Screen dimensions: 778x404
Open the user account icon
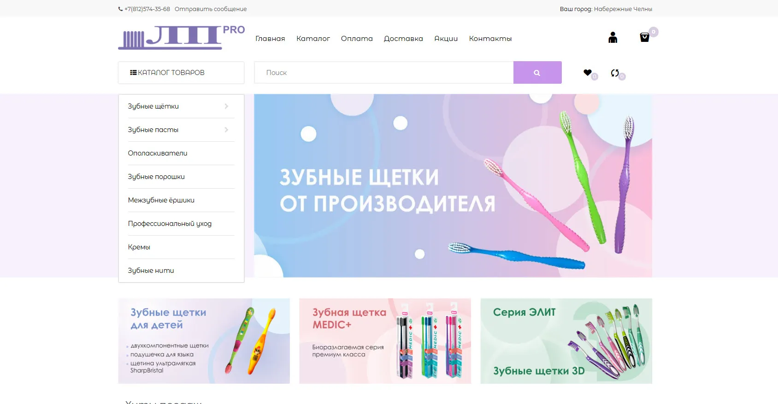[613, 37]
